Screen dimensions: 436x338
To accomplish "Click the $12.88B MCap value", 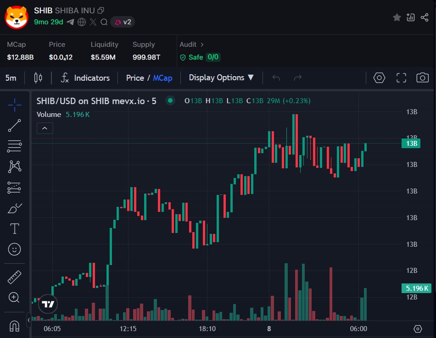I will coord(20,57).
